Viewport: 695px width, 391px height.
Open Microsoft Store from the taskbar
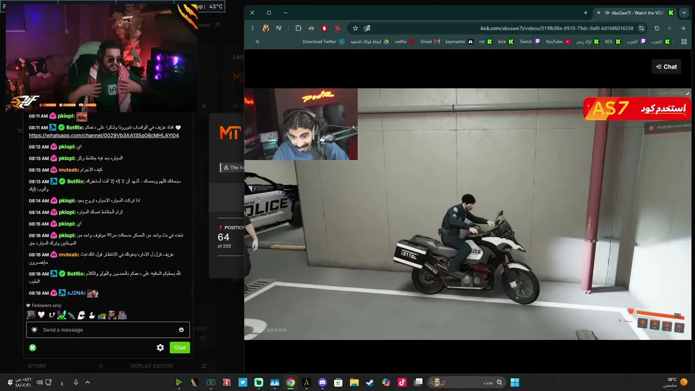point(338,382)
